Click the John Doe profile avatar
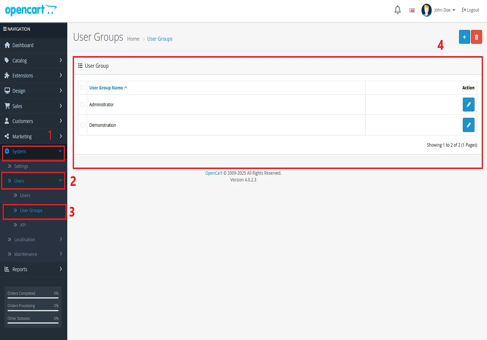The width and height of the screenshot is (487, 340). click(426, 10)
